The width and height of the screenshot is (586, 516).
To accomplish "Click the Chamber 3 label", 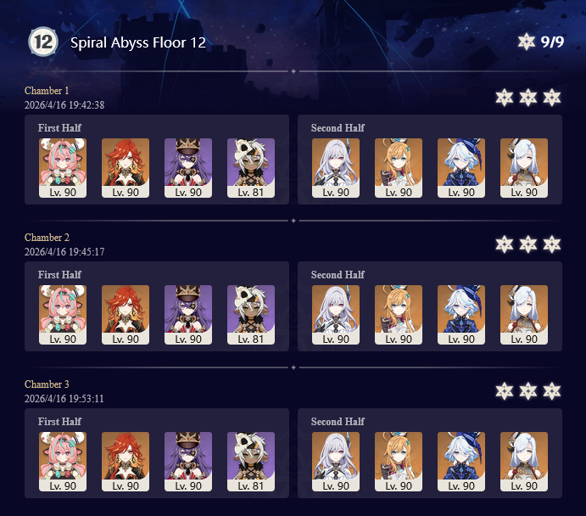I will 47,384.
